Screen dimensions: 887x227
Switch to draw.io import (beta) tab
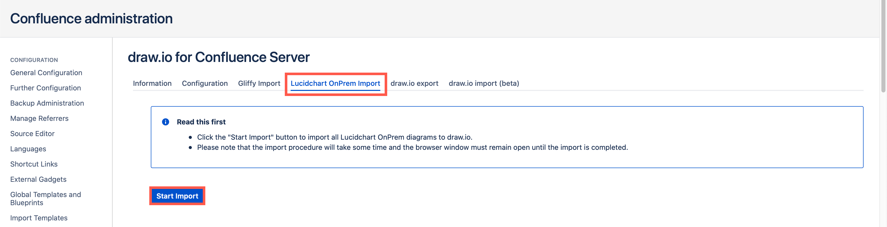[484, 83]
